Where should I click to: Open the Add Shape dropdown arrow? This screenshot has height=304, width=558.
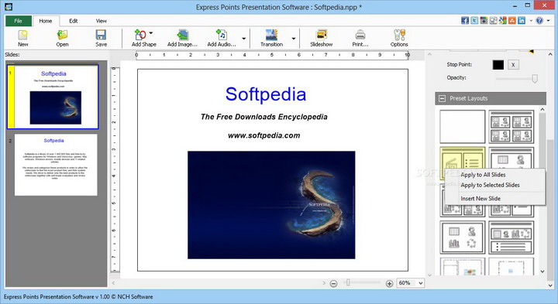[x=151, y=33]
